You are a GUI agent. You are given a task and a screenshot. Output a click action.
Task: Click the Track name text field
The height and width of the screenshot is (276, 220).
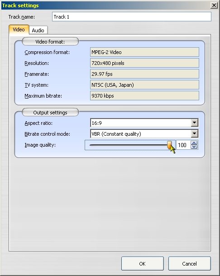click(132, 17)
